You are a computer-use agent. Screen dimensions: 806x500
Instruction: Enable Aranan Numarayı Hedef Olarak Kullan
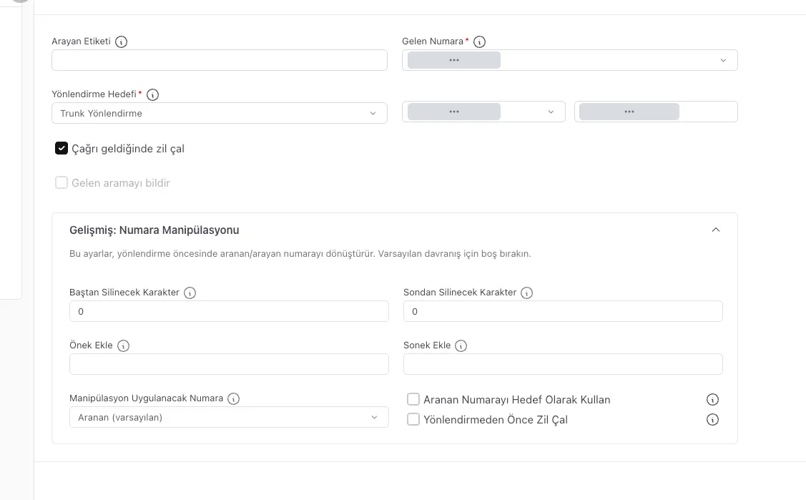pos(413,399)
